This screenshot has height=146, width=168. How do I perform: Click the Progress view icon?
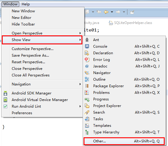tap(87, 100)
